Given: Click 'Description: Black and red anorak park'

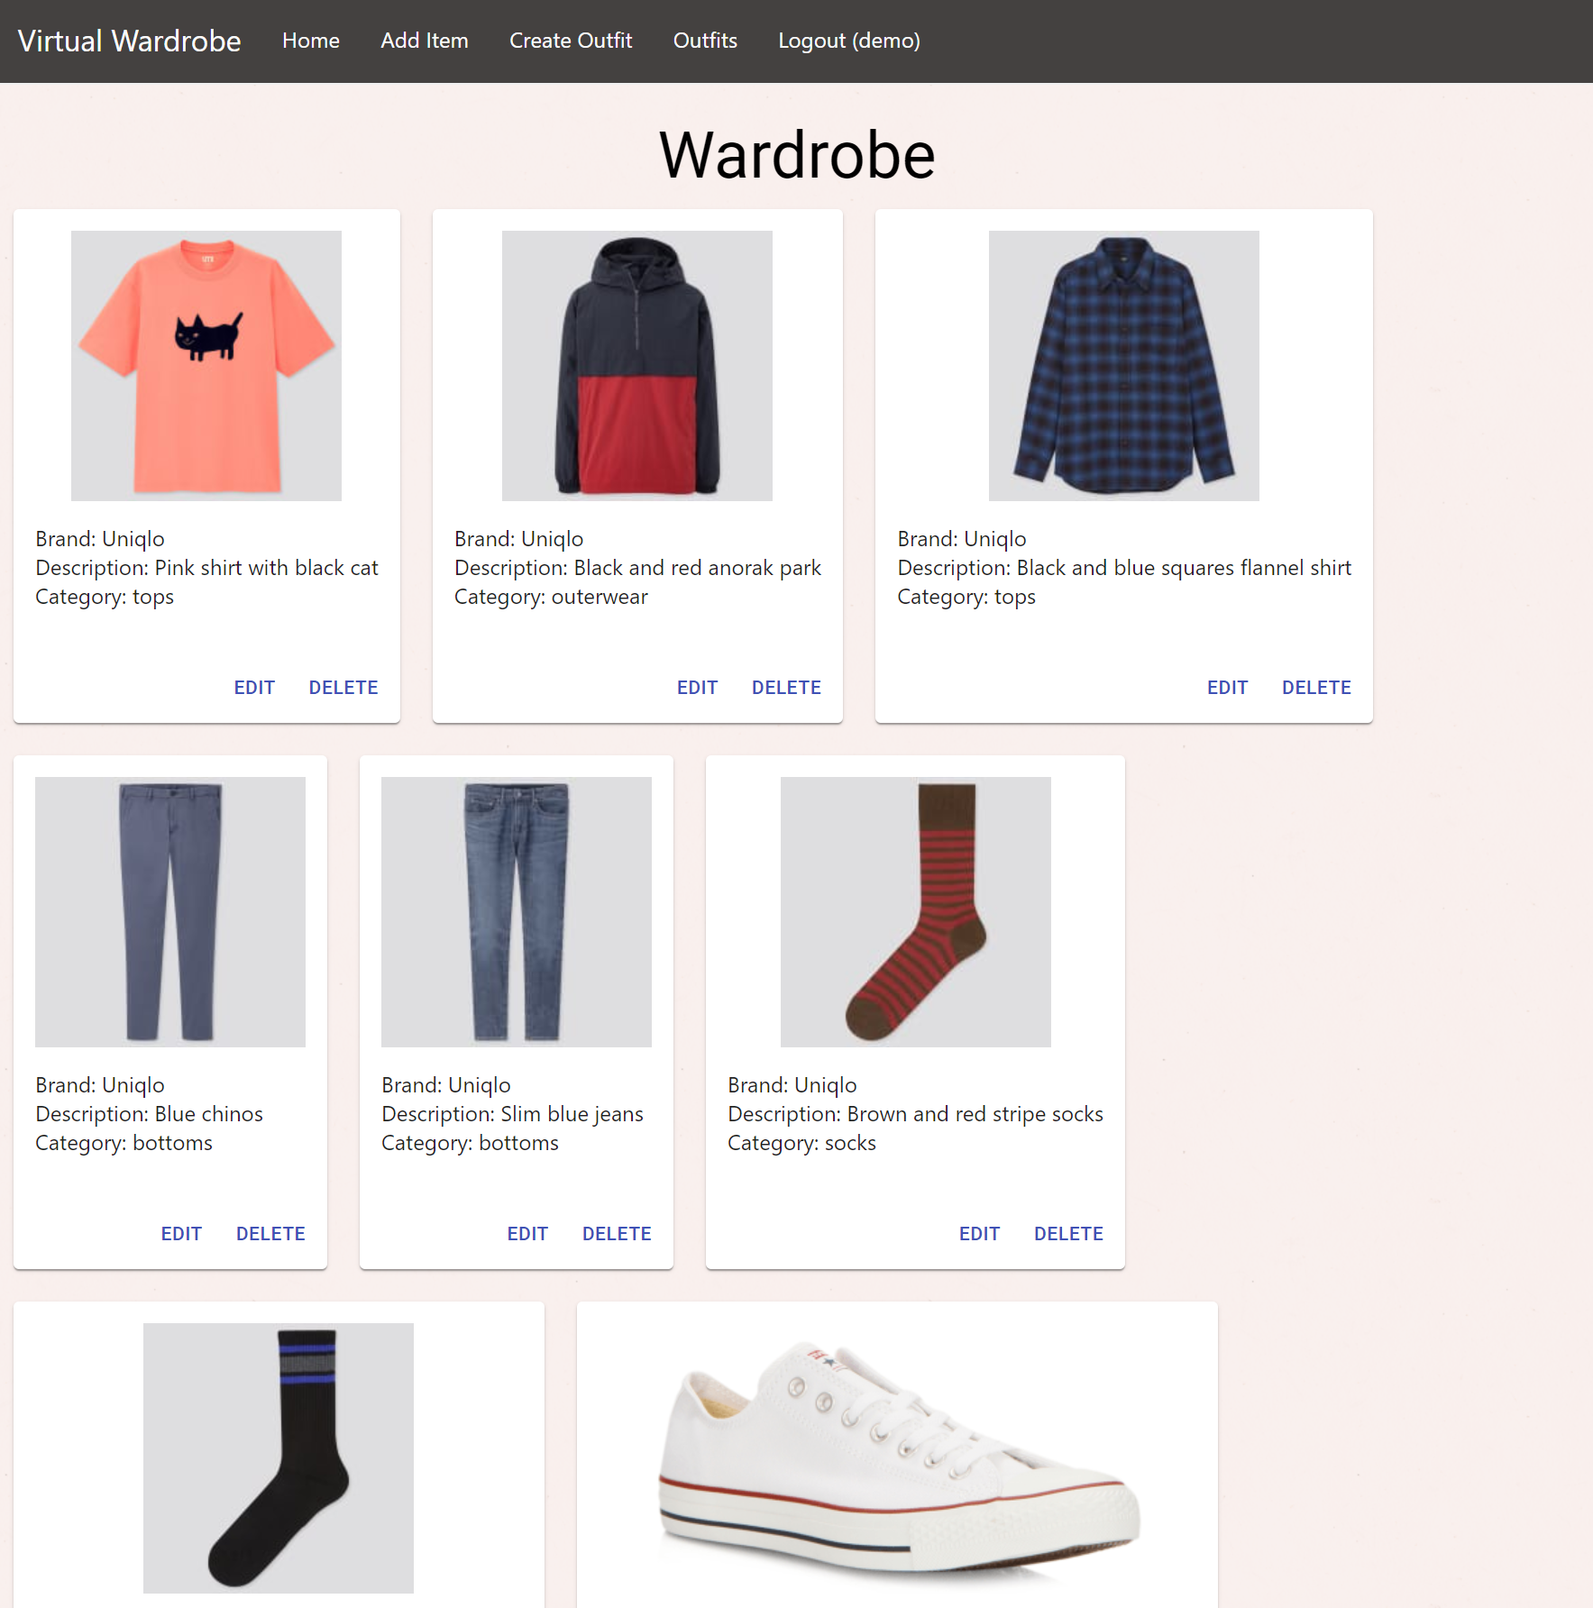Looking at the screenshot, I should click(x=637, y=568).
